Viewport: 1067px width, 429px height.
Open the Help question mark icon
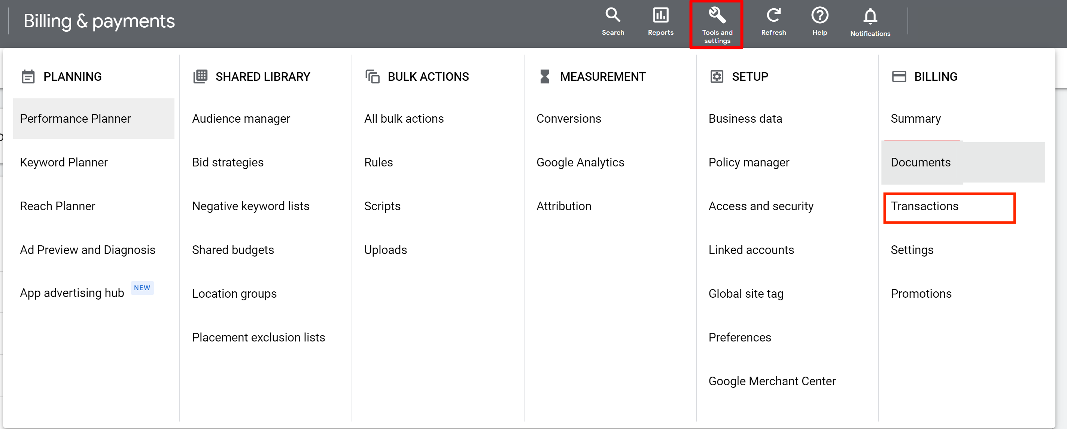pyautogui.click(x=819, y=15)
